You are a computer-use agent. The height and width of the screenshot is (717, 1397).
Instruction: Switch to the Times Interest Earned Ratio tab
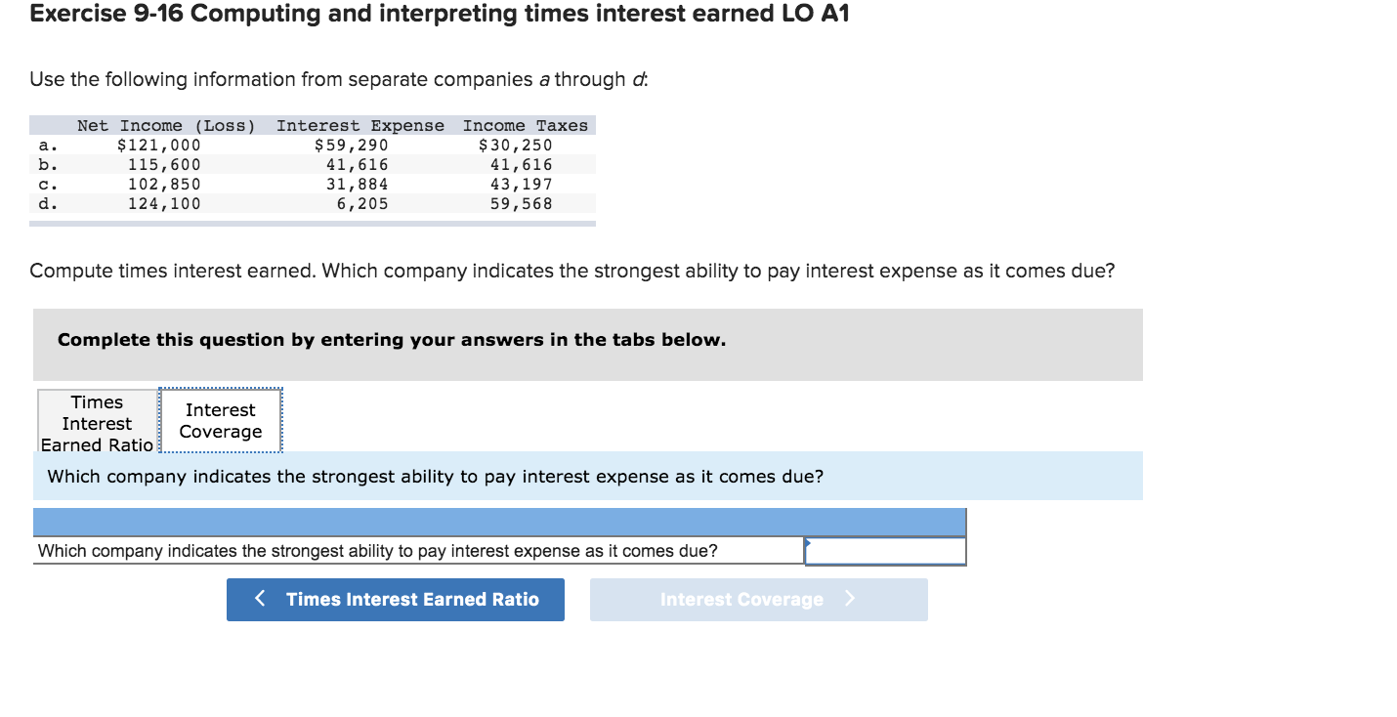click(96, 420)
